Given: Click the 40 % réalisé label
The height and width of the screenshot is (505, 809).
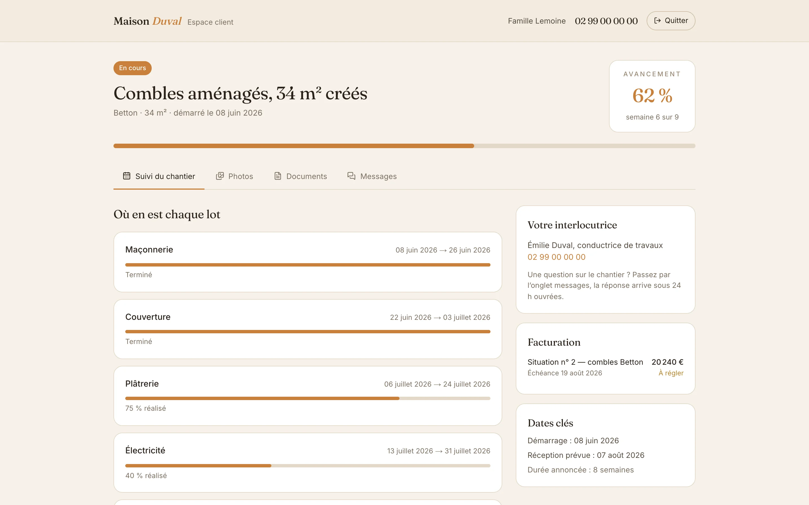Looking at the screenshot, I should pos(146,476).
